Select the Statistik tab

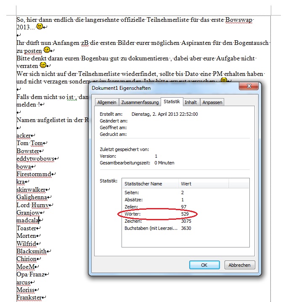(172, 102)
